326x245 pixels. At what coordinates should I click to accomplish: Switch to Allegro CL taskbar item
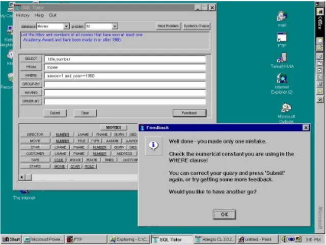click(x=215, y=239)
